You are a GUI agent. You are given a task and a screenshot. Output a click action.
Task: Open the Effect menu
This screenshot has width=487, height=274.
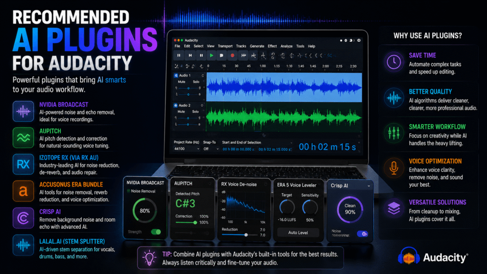tap(272, 46)
